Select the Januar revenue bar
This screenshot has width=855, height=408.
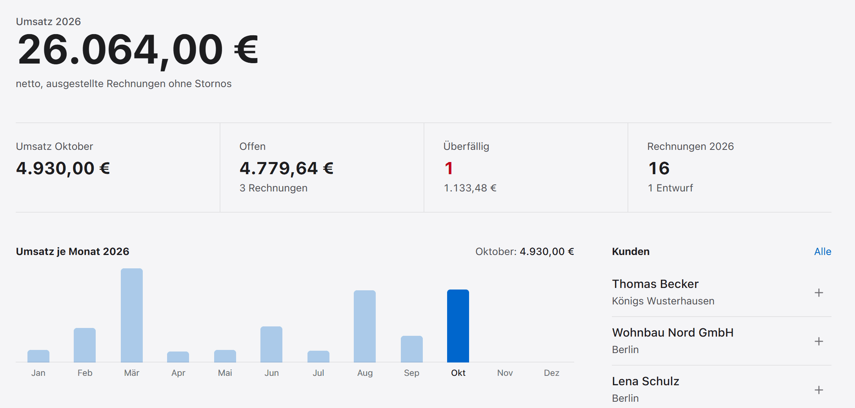(x=38, y=356)
